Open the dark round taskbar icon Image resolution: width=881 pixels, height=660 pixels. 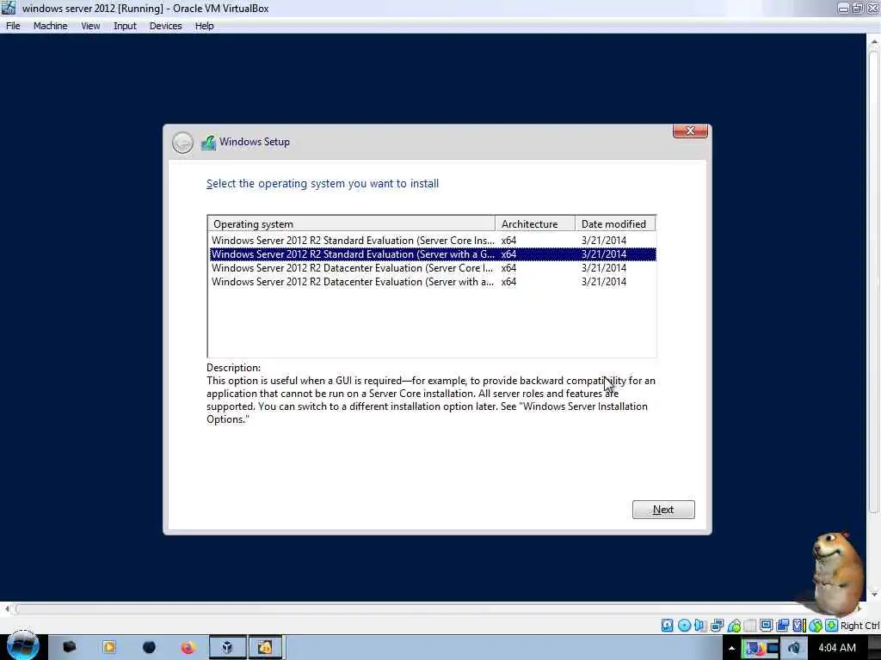[149, 647]
